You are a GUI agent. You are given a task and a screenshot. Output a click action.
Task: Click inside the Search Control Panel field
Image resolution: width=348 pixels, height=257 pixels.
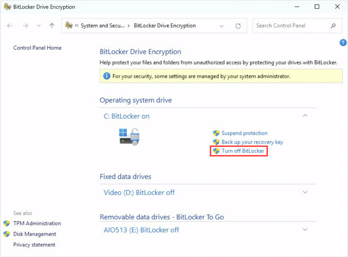tap(291, 25)
